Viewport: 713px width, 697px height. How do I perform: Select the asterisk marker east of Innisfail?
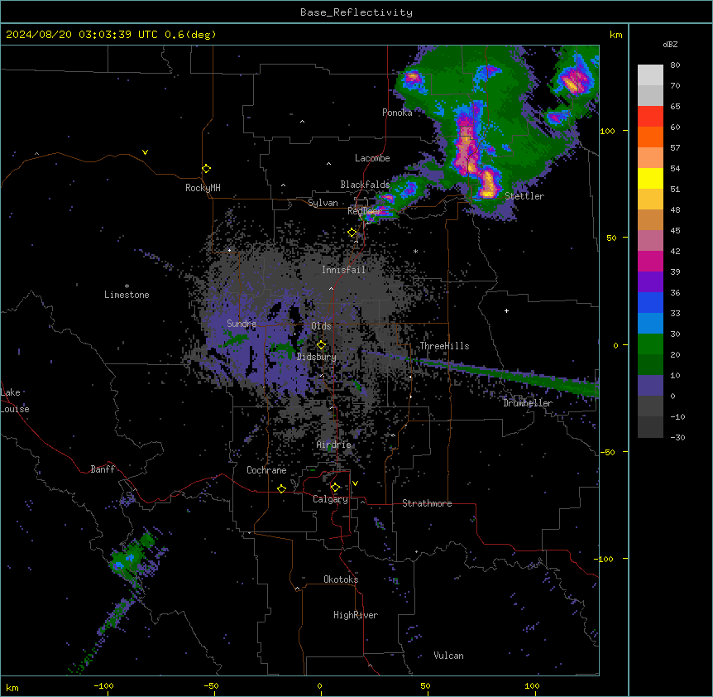[x=415, y=252]
